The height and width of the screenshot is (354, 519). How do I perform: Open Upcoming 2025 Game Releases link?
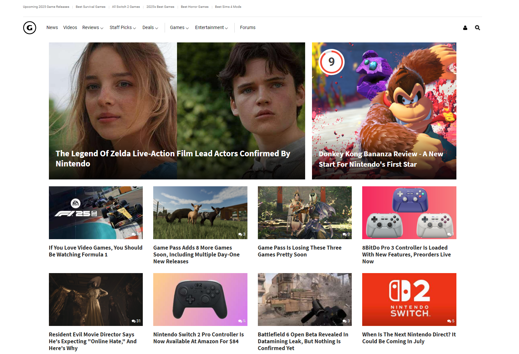(46, 7)
